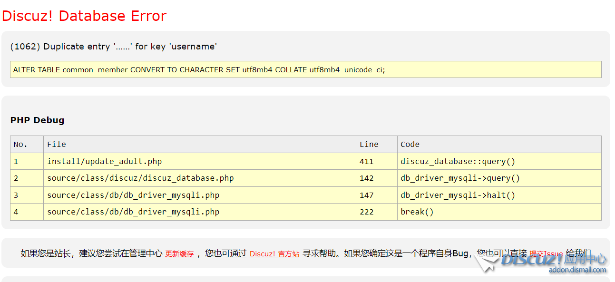Viewport: 615px width, 282px height.
Task: Click the No. column header
Action: point(20,145)
